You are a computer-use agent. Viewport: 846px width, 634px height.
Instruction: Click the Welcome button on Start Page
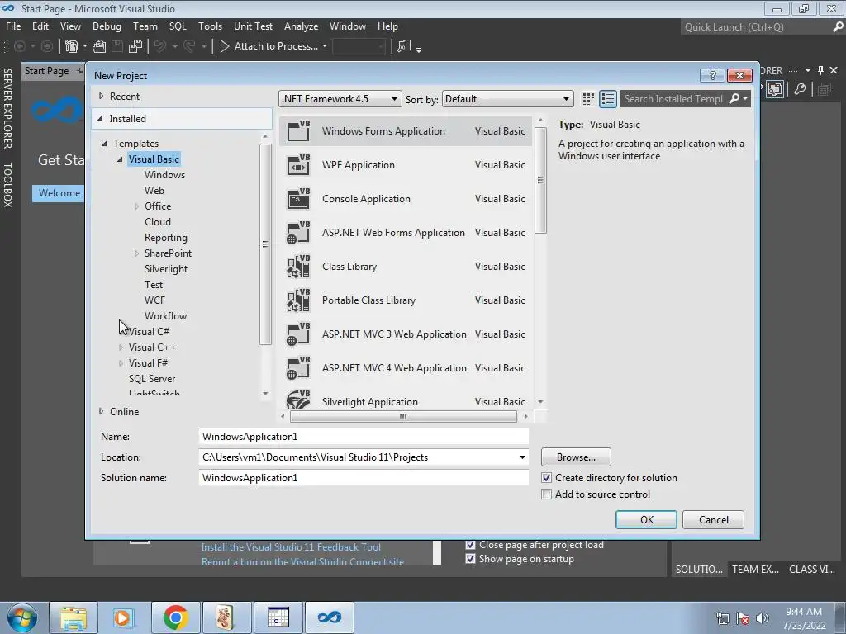pos(59,193)
